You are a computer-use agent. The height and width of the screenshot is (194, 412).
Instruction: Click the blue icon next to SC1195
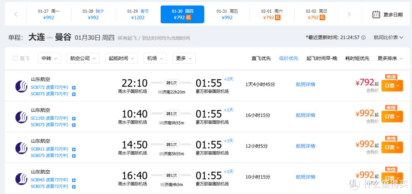click(74, 118)
